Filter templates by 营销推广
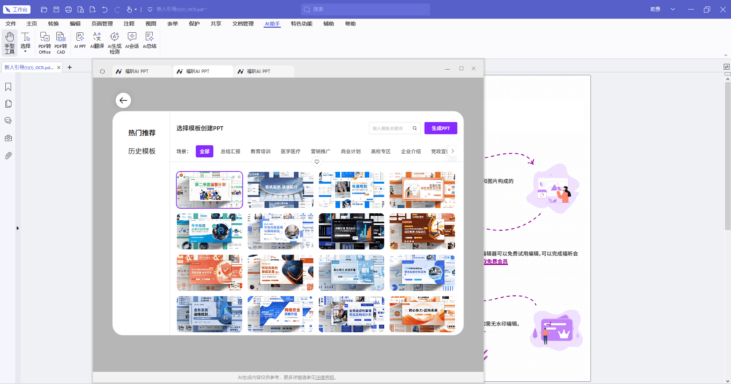Viewport: 731px width, 384px height. [321, 151]
